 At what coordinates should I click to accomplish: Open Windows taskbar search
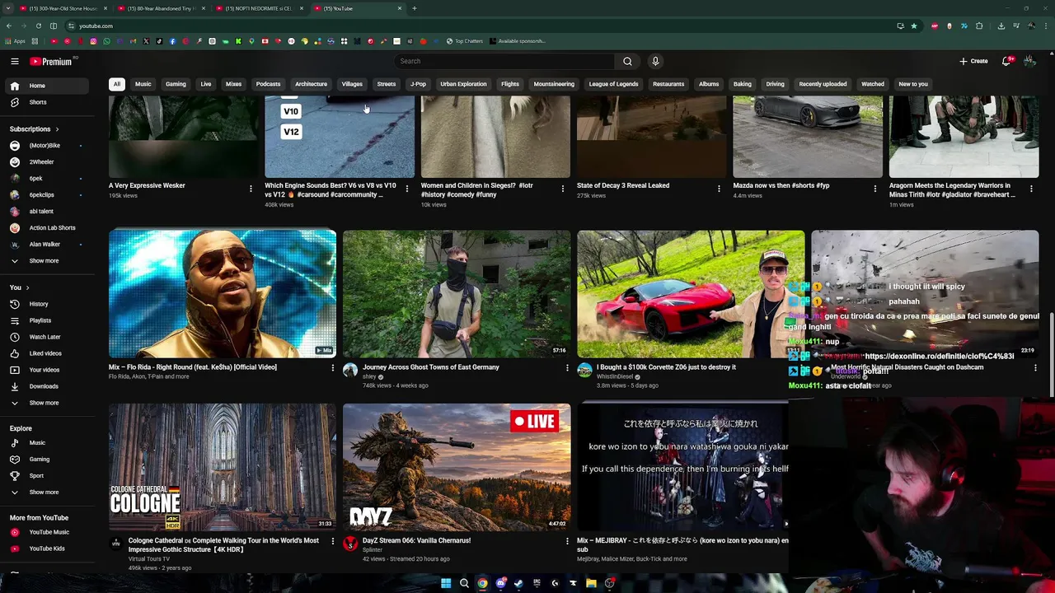[464, 583]
